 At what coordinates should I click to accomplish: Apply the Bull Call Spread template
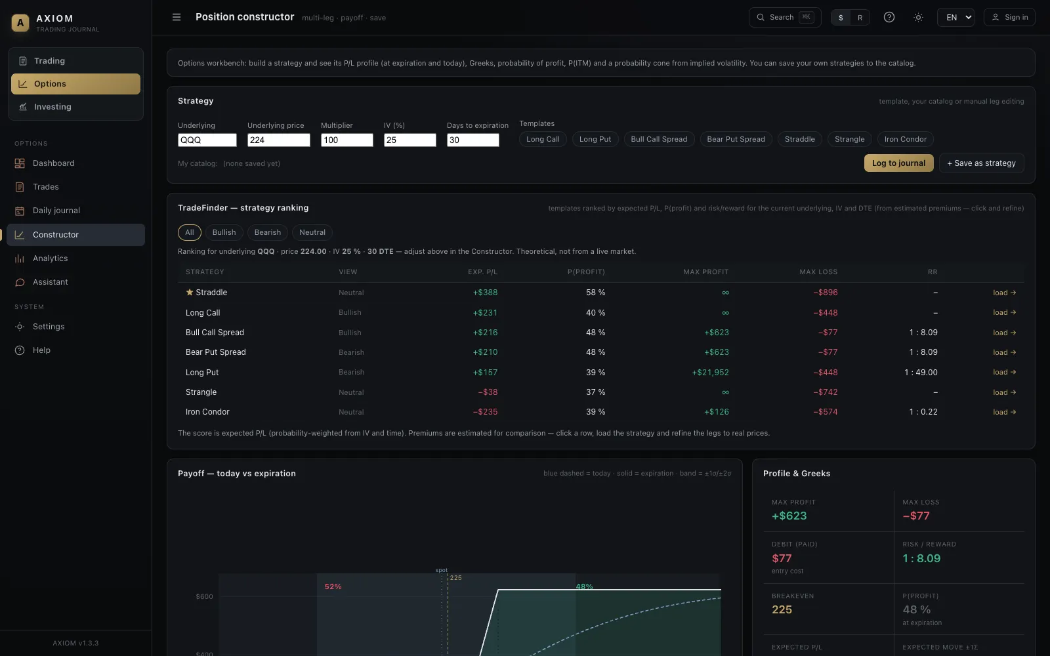click(x=659, y=139)
